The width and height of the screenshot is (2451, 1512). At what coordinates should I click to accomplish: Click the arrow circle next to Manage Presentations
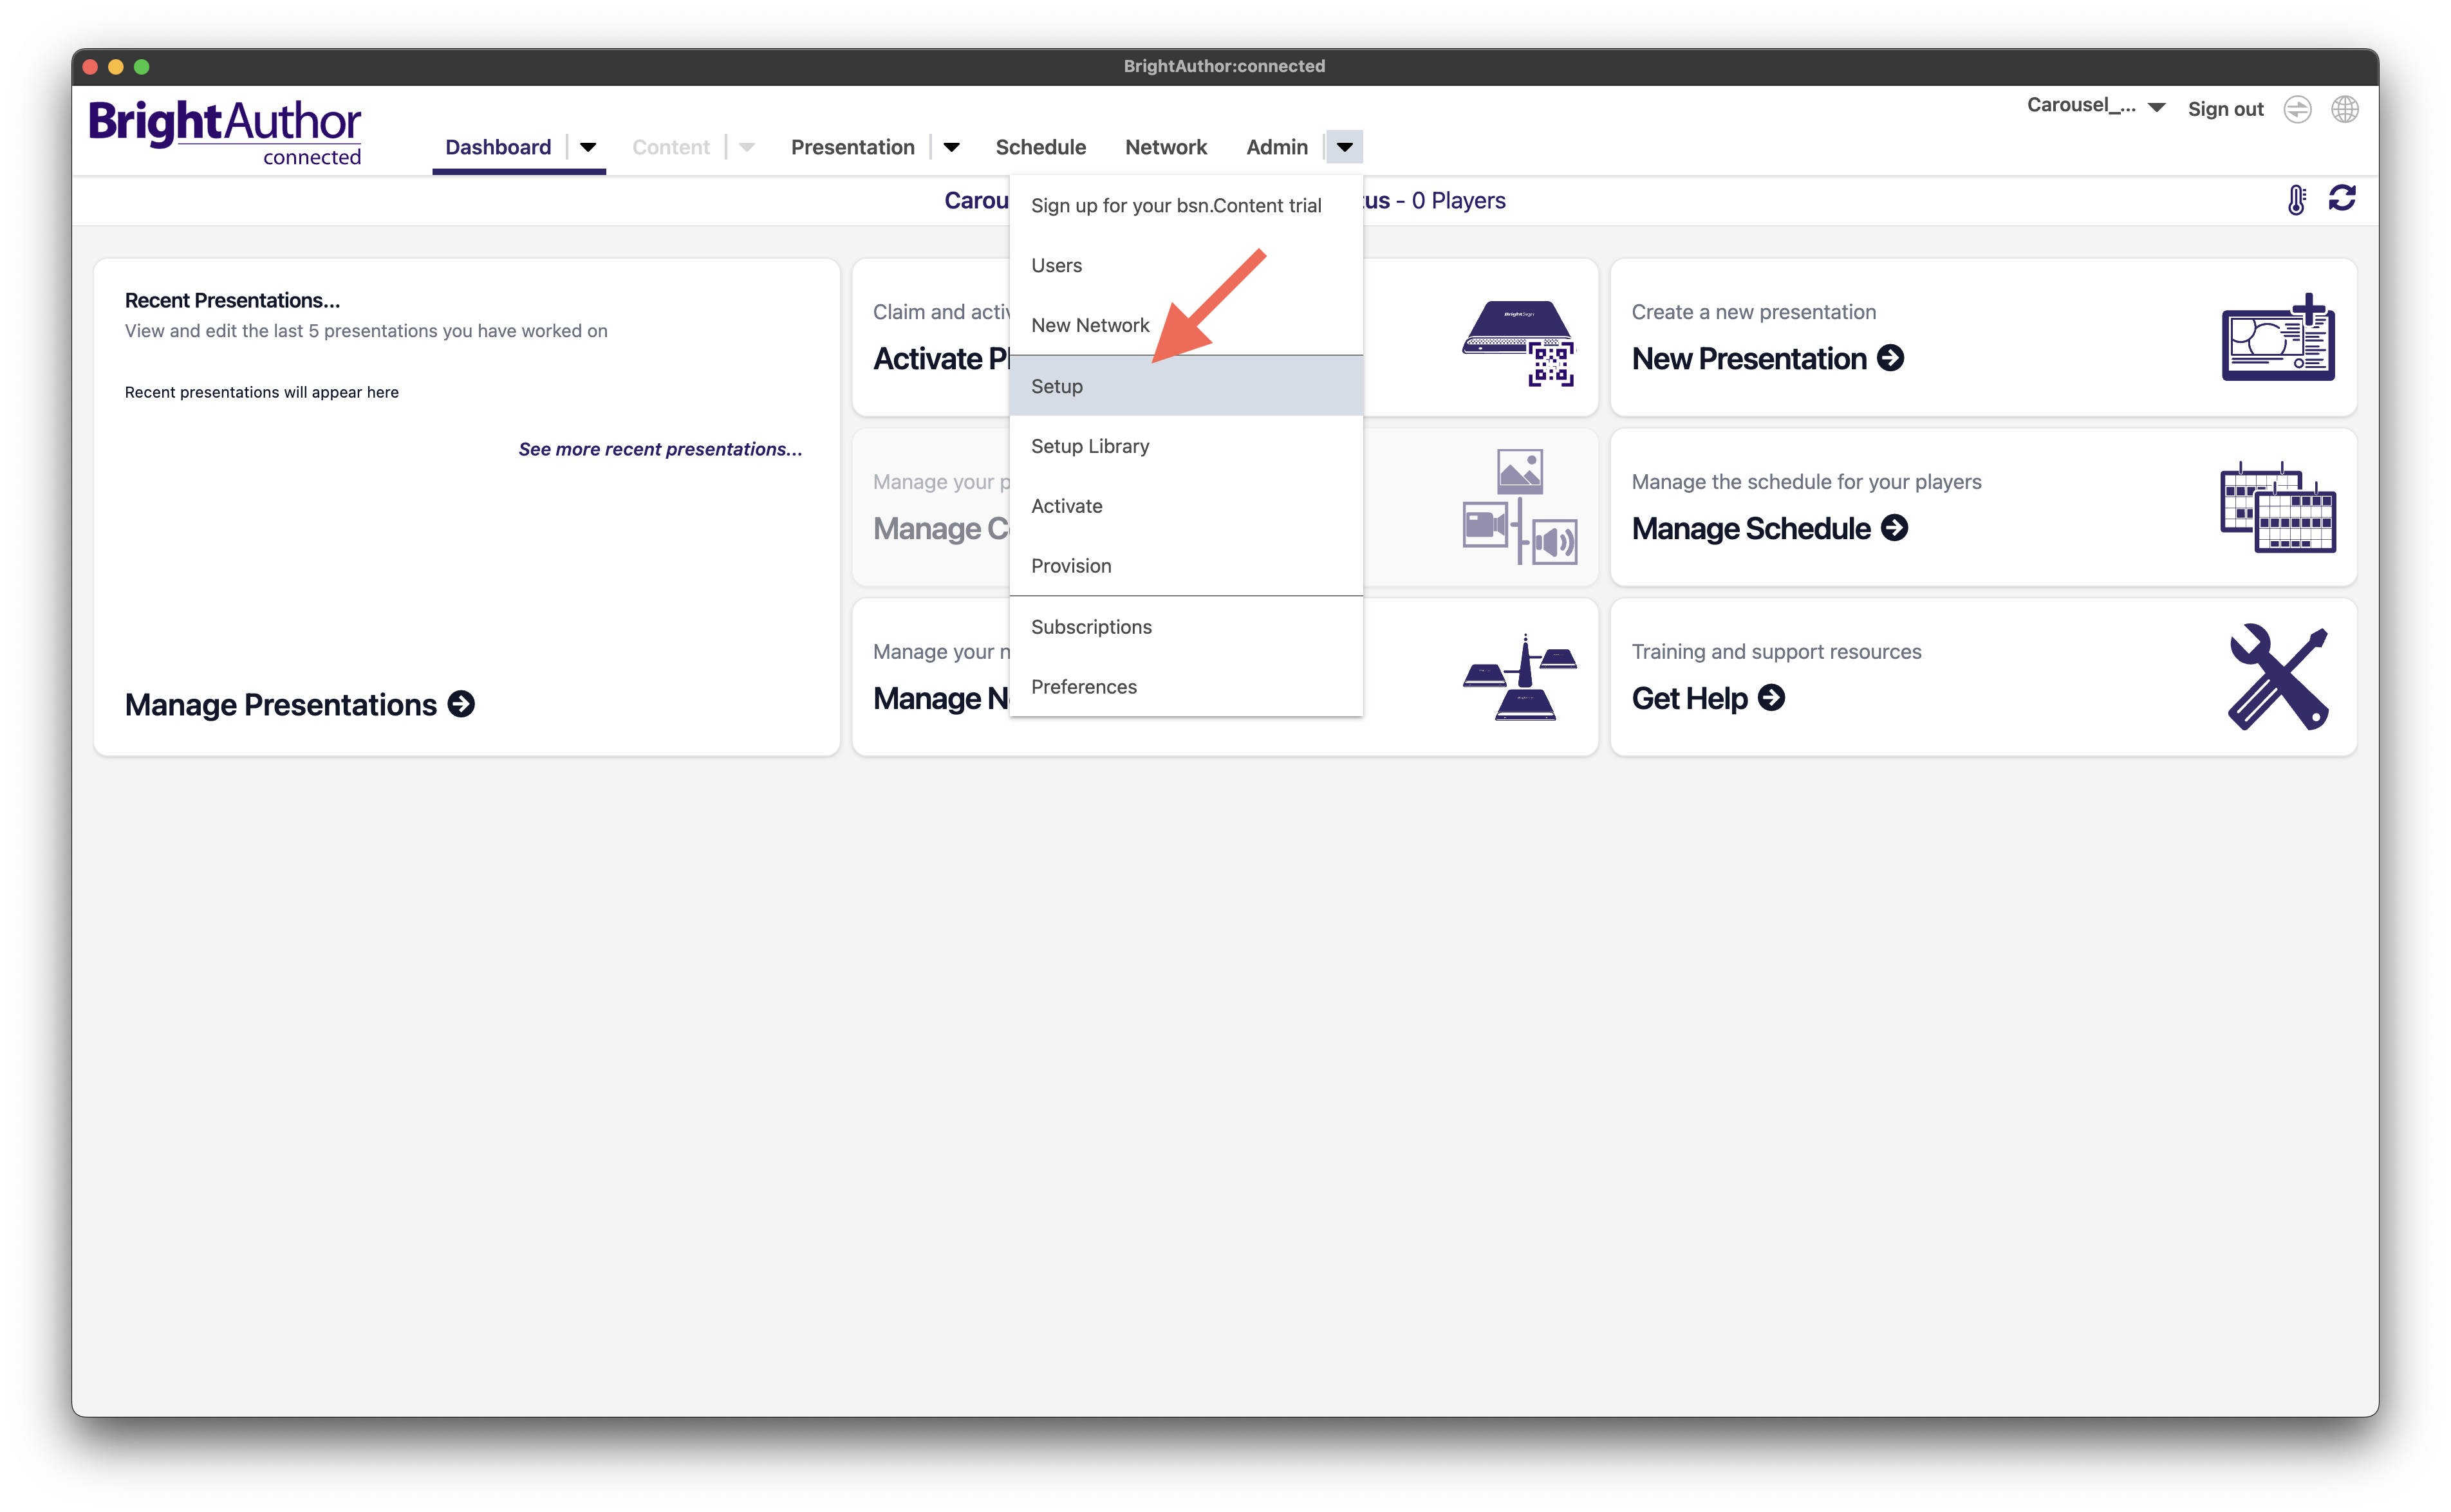(461, 704)
